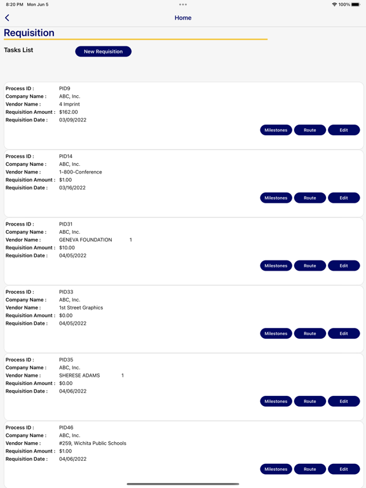The height and width of the screenshot is (488, 366).
Task: Route the GENEVA FOUNDATION requisition
Action: (310, 266)
